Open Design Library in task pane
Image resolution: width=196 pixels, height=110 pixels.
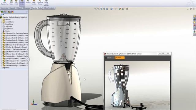click(194, 19)
